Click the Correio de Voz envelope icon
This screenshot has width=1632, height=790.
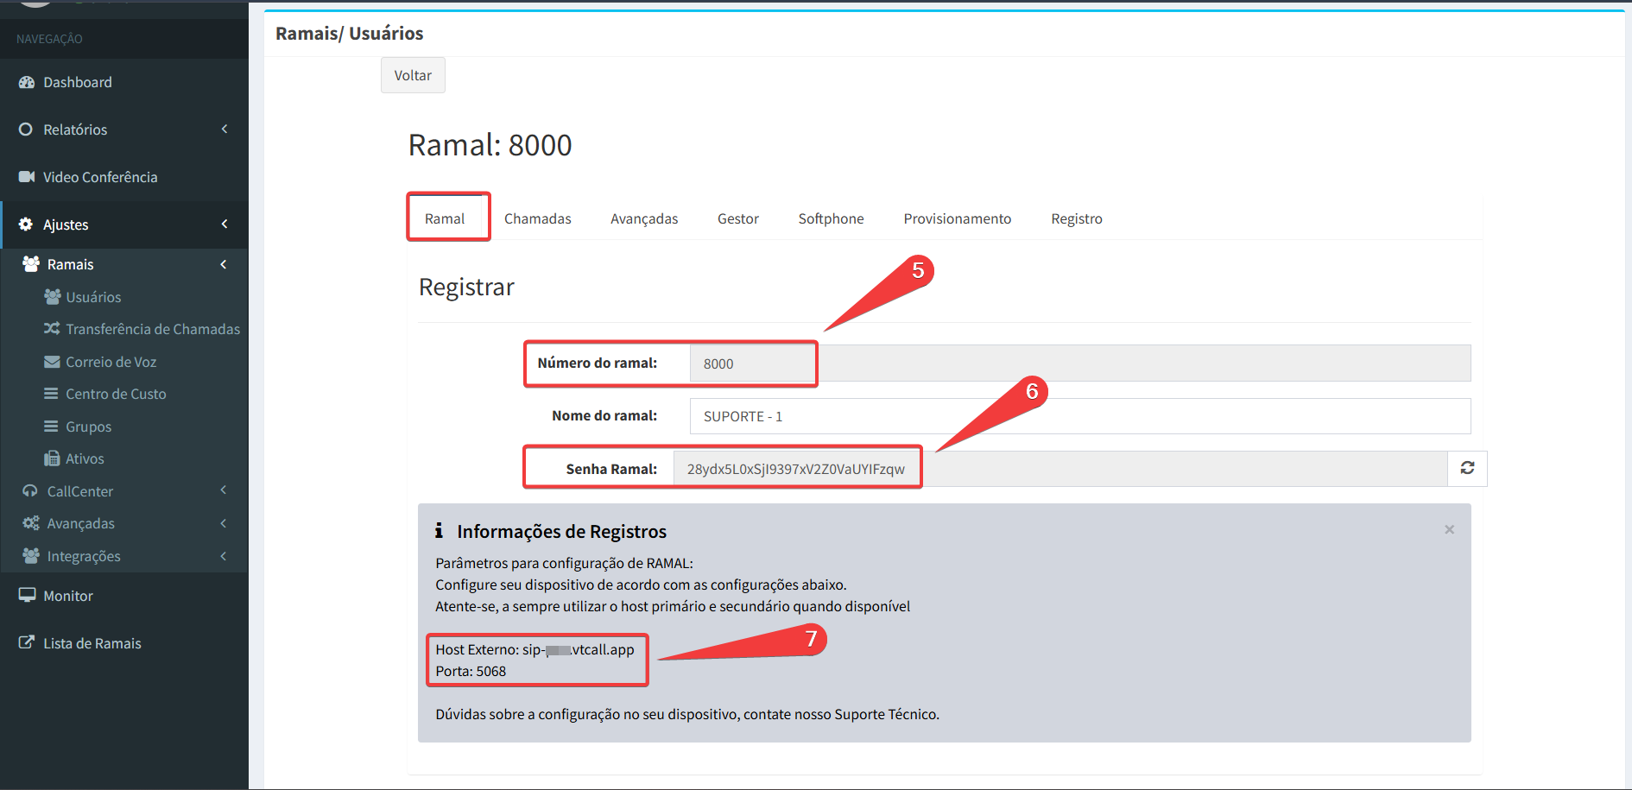pyautogui.click(x=52, y=362)
